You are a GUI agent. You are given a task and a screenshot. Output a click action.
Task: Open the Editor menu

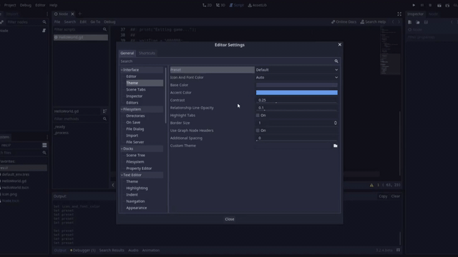[x=40, y=5]
